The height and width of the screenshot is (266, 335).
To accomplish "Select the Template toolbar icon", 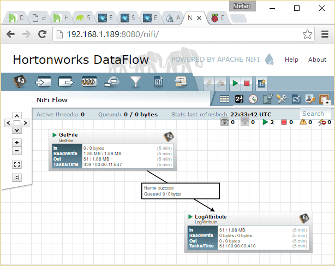I will click(159, 82).
